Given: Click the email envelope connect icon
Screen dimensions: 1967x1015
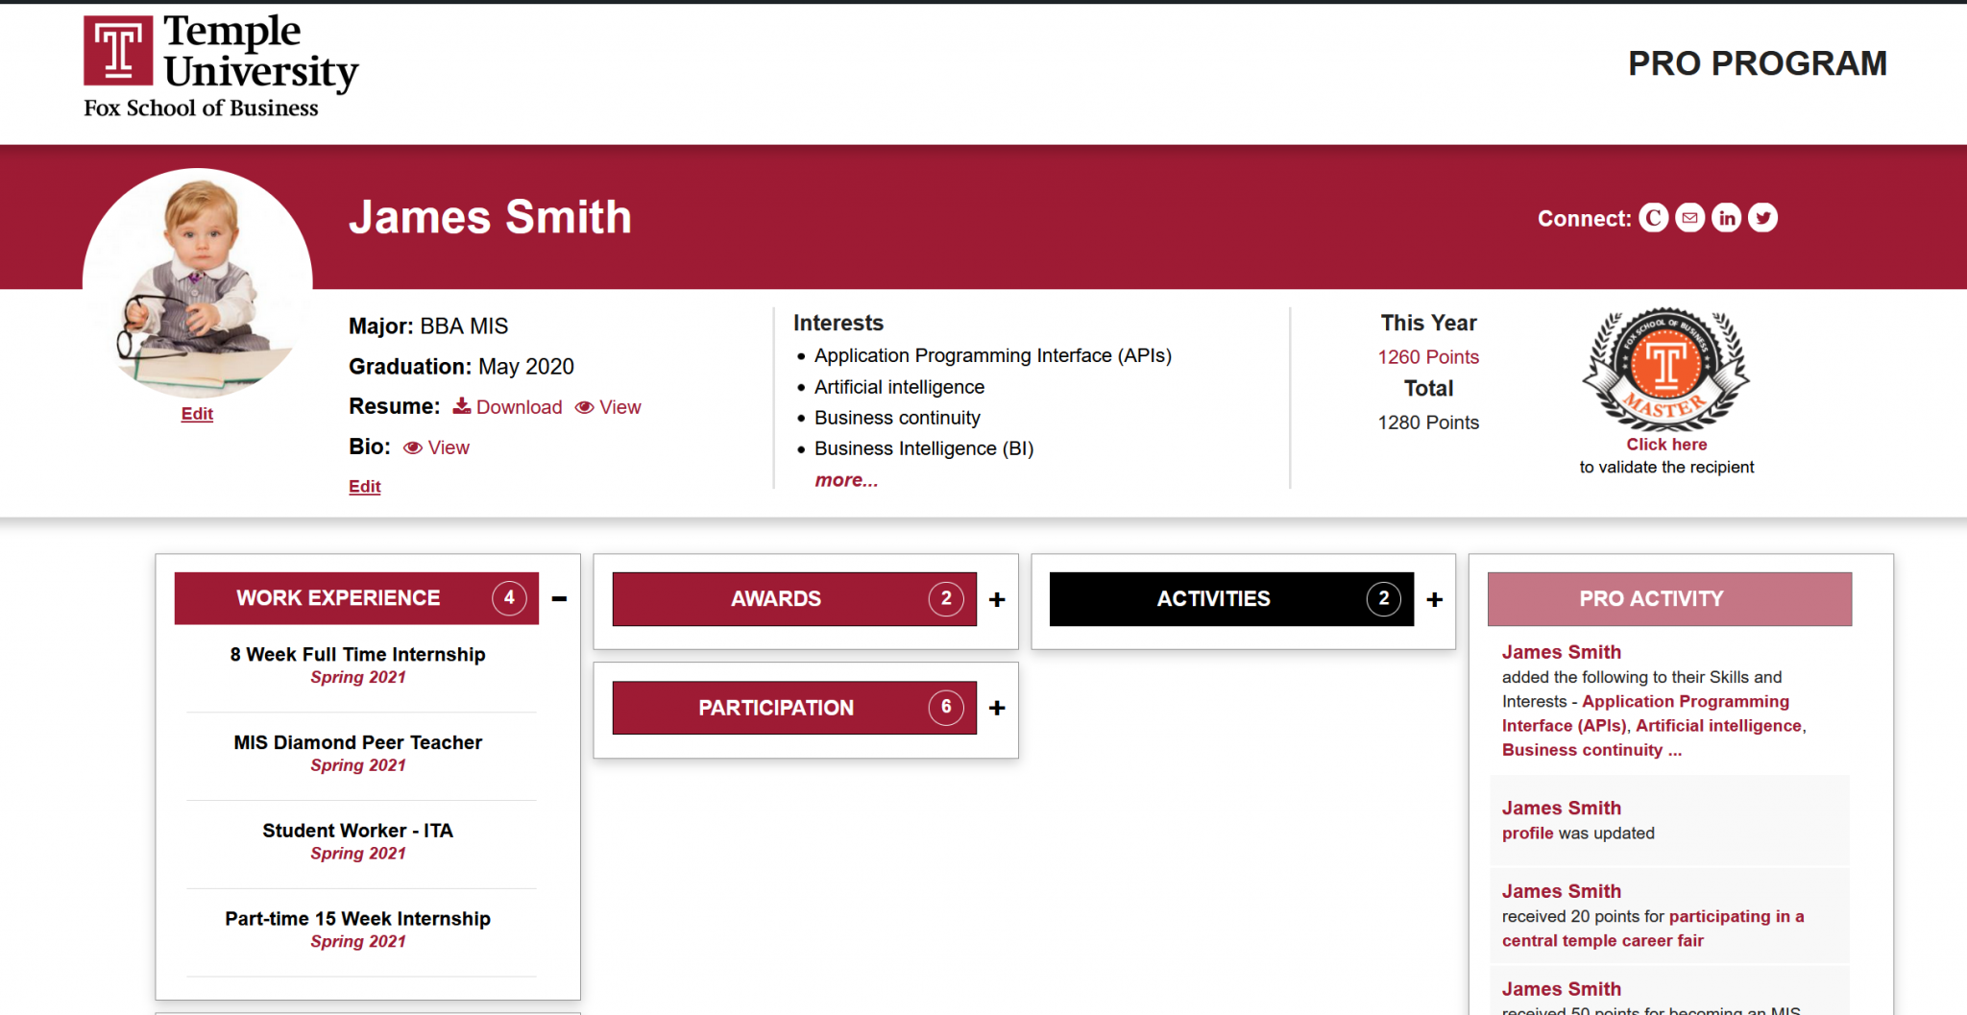Looking at the screenshot, I should (1689, 218).
